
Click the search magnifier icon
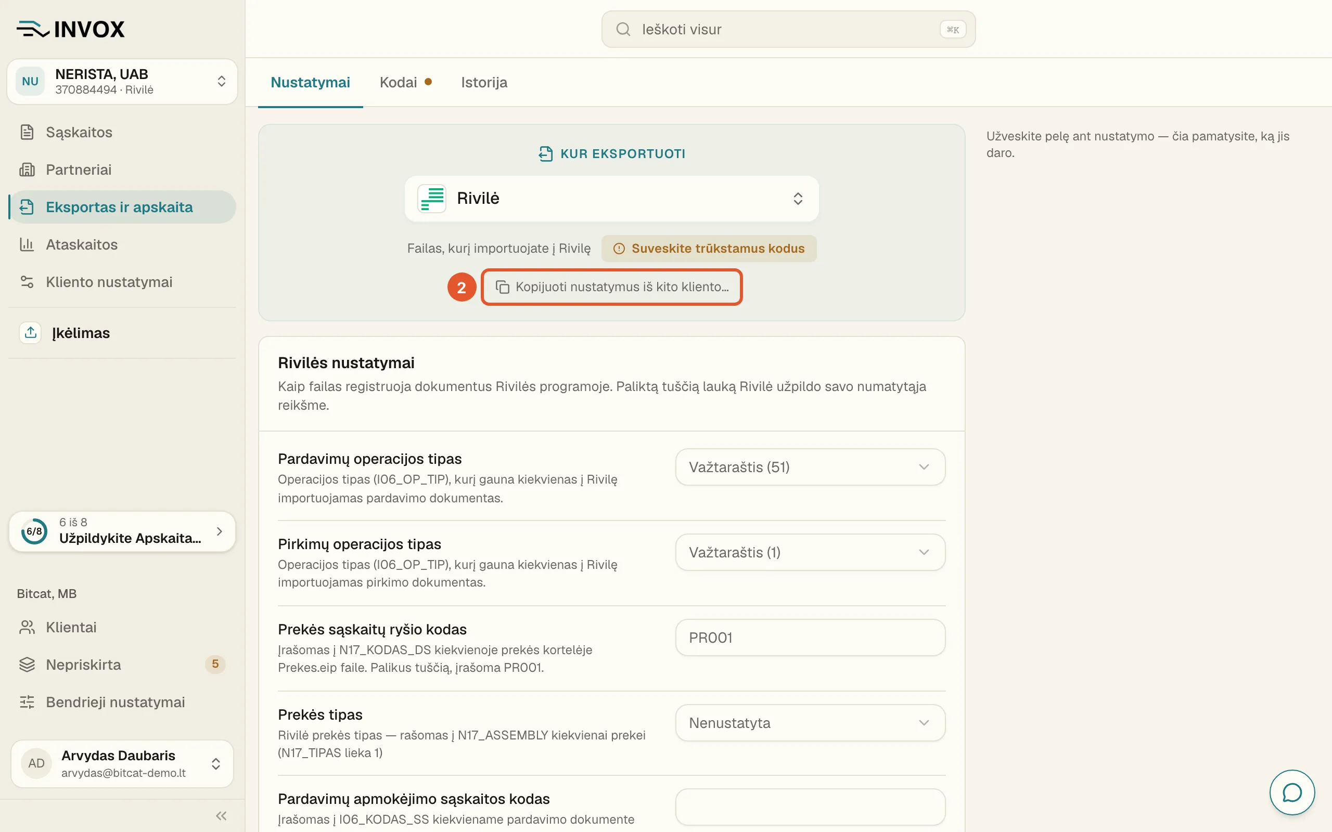pos(623,29)
